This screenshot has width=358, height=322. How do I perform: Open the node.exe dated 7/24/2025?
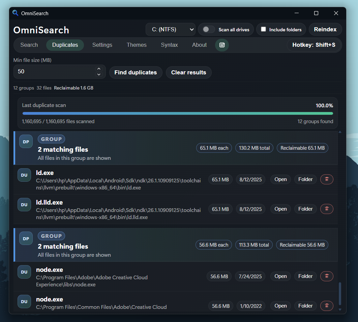(280, 276)
